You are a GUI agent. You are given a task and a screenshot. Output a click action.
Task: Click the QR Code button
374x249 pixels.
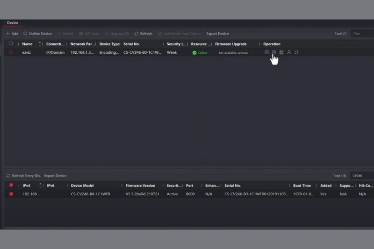pos(89,34)
